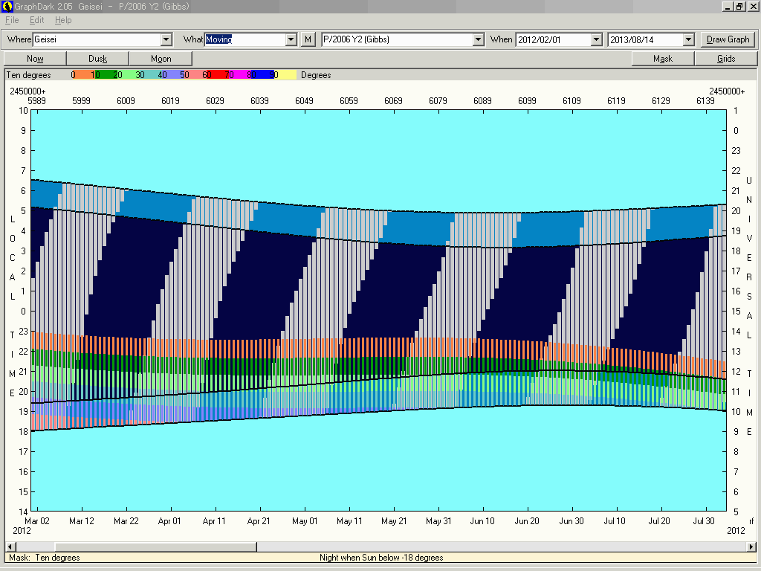Click the left arrow of horizontal scrollbar

click(10, 546)
